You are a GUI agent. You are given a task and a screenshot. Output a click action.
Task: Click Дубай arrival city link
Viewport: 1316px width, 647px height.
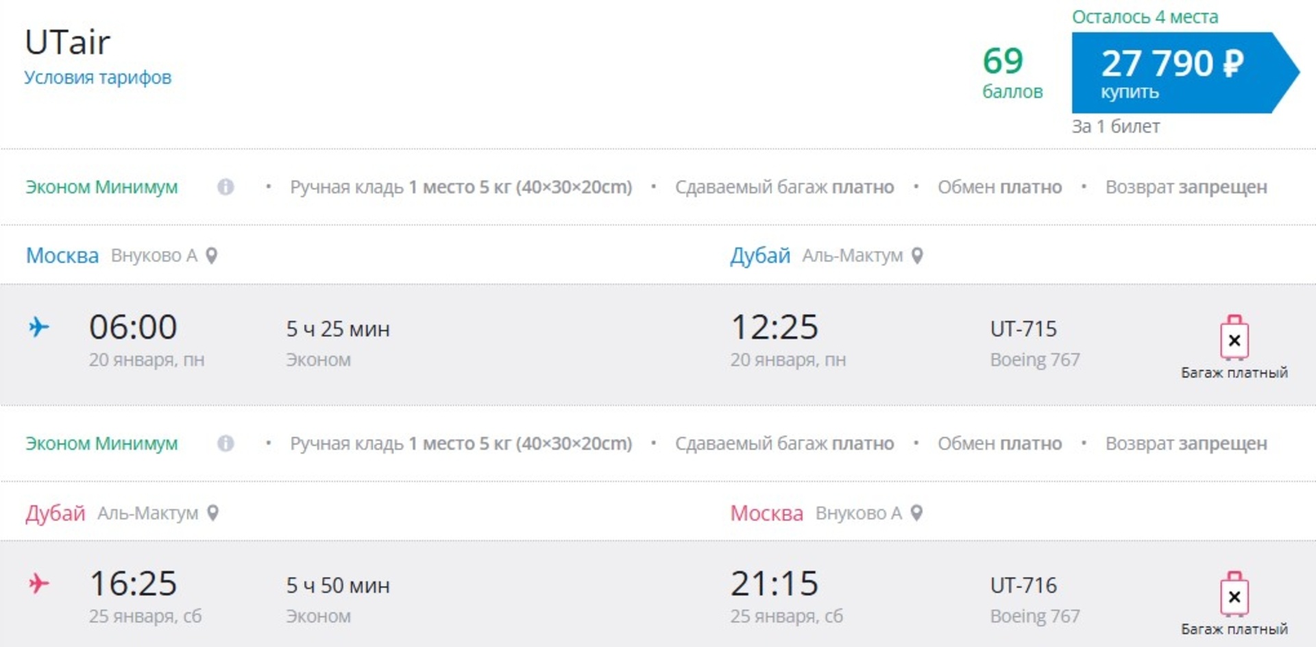coord(760,256)
